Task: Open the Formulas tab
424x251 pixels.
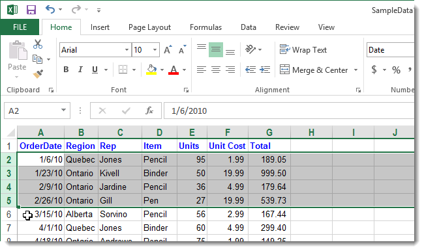Action: coord(205,27)
